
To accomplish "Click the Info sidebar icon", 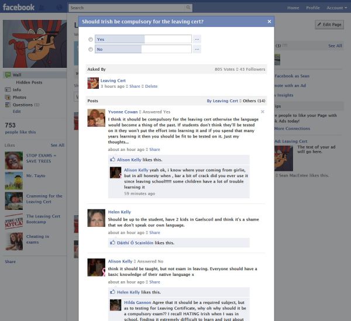I will pos(8,89).
